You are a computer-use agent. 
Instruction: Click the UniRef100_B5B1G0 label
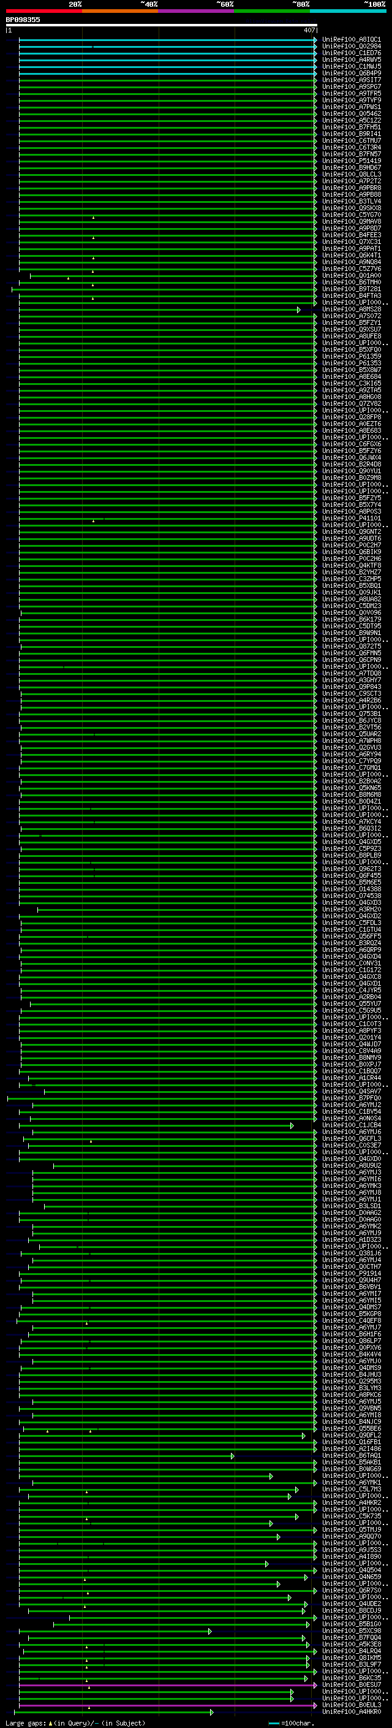351,1624
